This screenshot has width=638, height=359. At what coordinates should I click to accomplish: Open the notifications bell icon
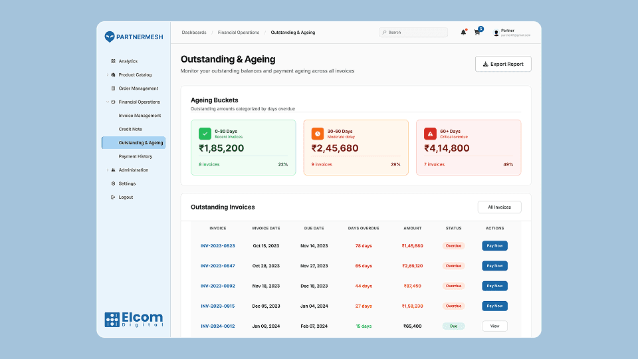pos(463,33)
